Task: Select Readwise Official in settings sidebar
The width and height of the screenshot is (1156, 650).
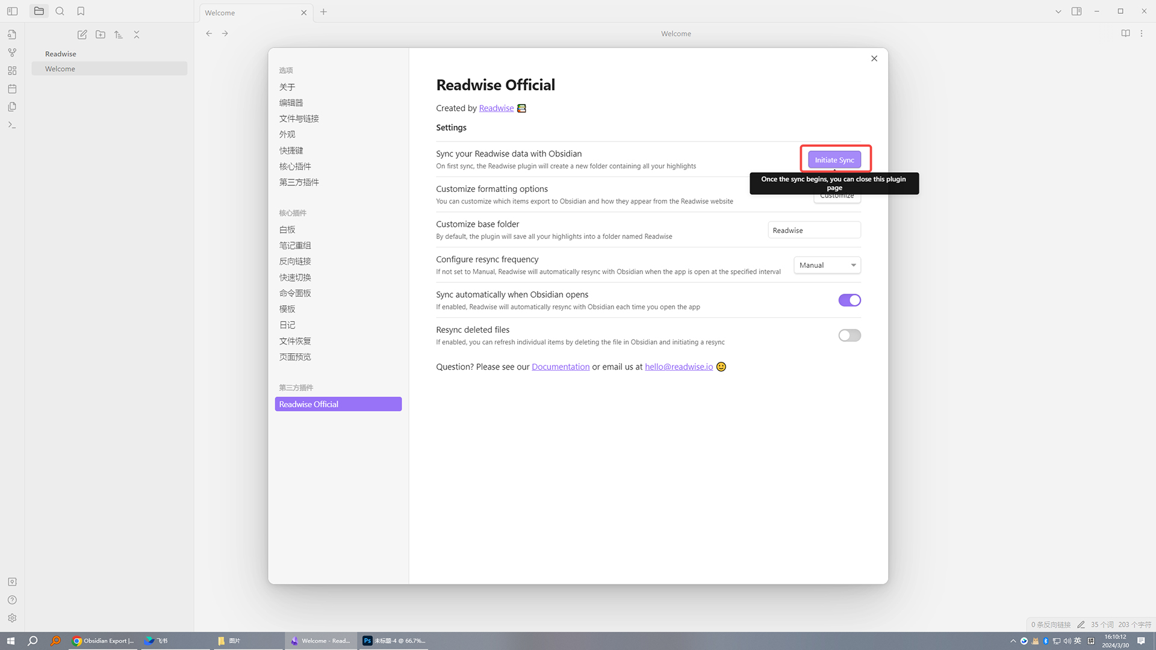Action: point(338,404)
